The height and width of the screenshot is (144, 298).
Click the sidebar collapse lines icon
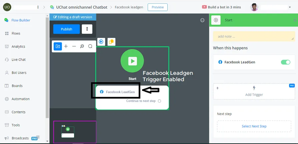pos(38,137)
